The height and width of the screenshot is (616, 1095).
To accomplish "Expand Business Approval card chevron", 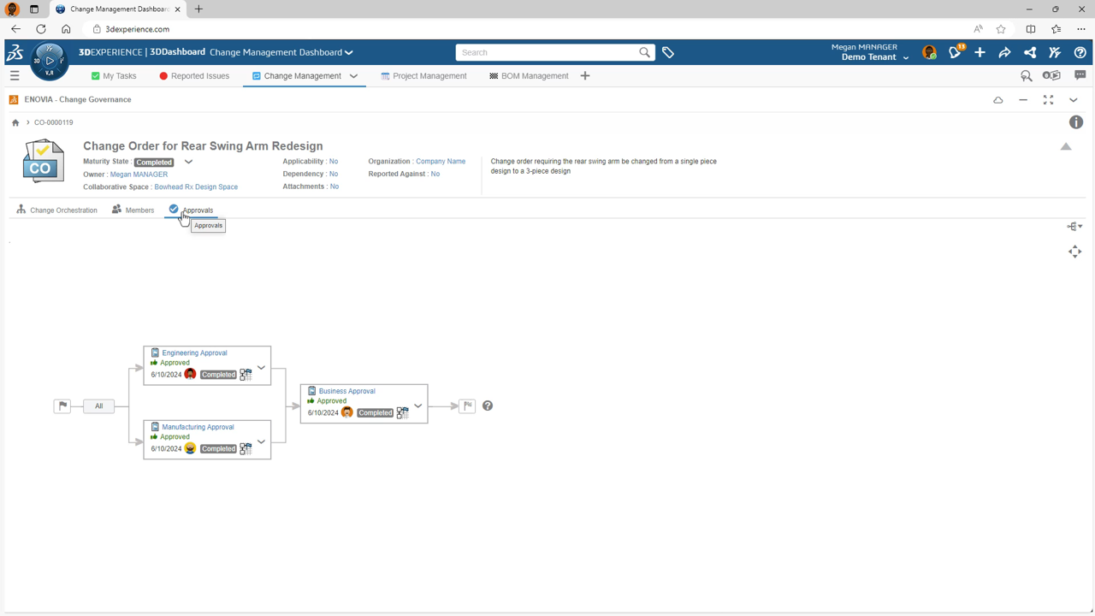I will [x=418, y=406].
